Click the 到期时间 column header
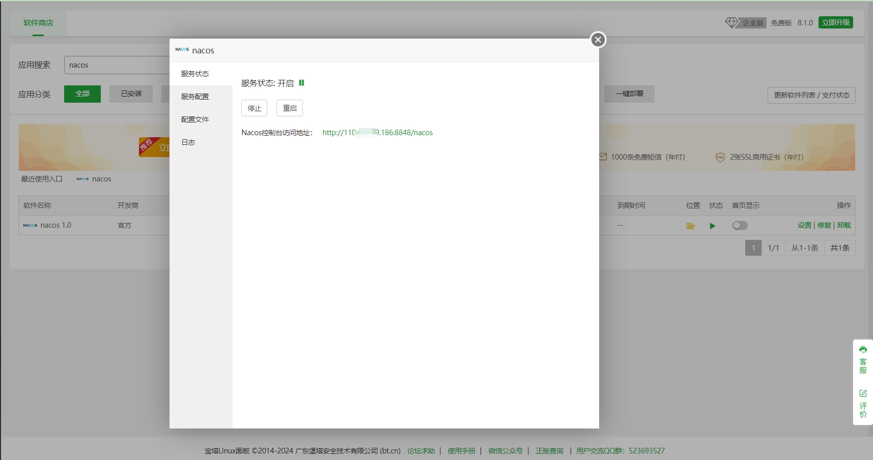The width and height of the screenshot is (873, 460). click(631, 205)
